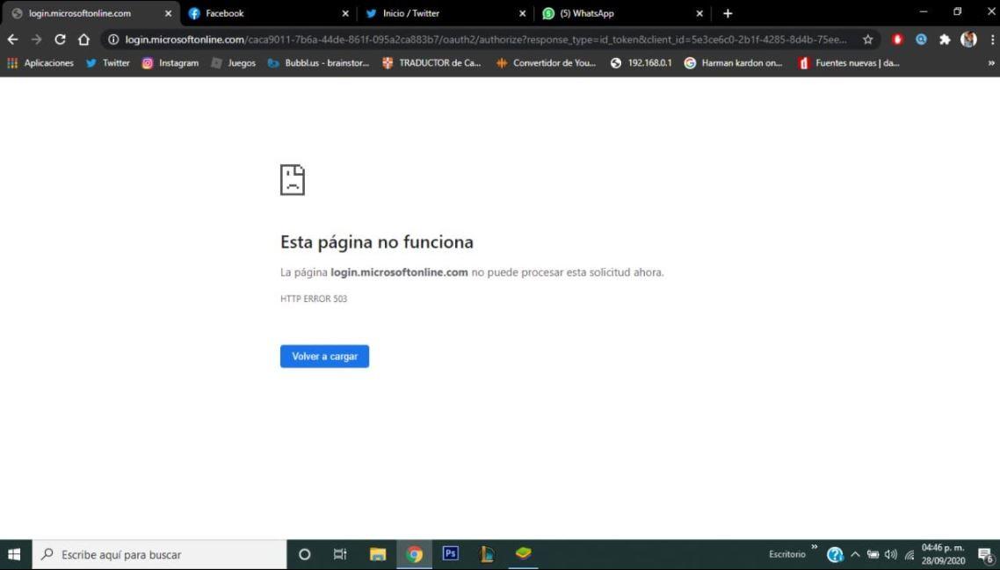The width and height of the screenshot is (1000, 570).
Task: Click the user profile avatar in Chrome
Action: [968, 40]
